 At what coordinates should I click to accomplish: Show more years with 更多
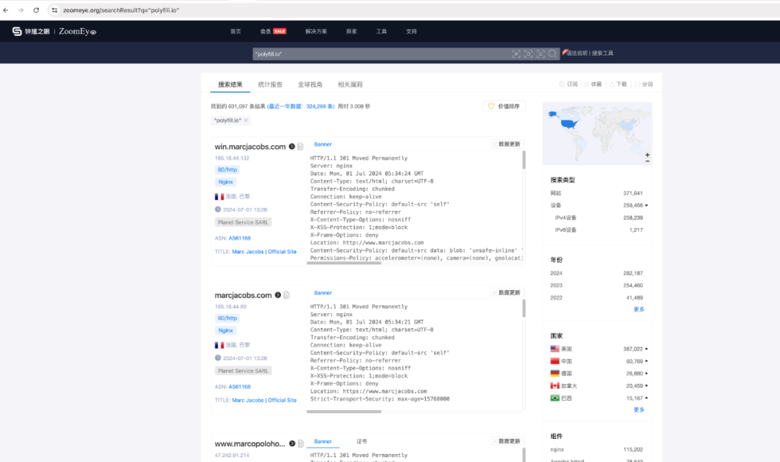point(638,310)
